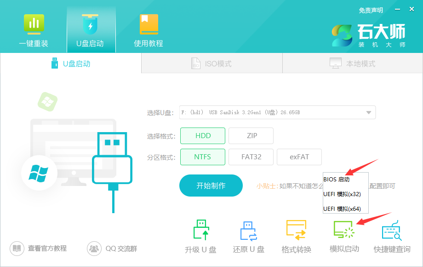Select ZIP format option
This screenshot has height=267, width=423.
(x=251, y=135)
